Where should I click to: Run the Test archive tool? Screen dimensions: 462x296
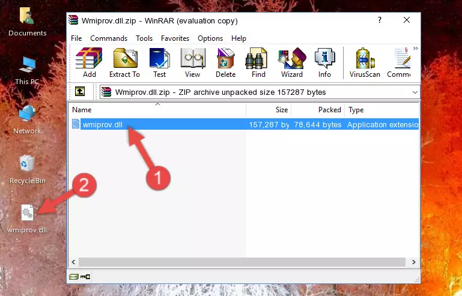coord(159,62)
